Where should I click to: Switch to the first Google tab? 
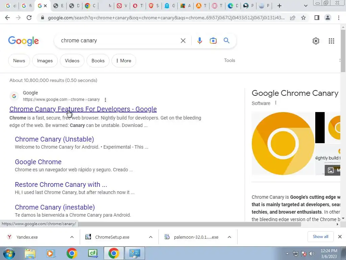click(10, 6)
